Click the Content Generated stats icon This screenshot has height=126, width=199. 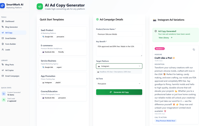(4, 93)
